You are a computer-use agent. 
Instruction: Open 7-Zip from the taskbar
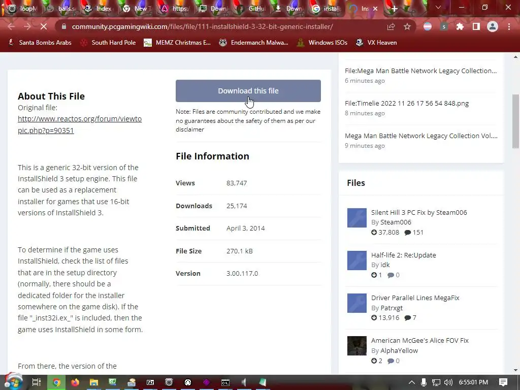point(150,382)
